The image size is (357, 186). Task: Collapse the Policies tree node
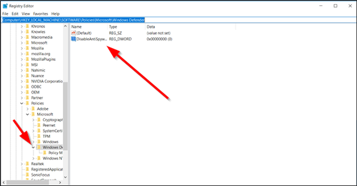point(22,103)
